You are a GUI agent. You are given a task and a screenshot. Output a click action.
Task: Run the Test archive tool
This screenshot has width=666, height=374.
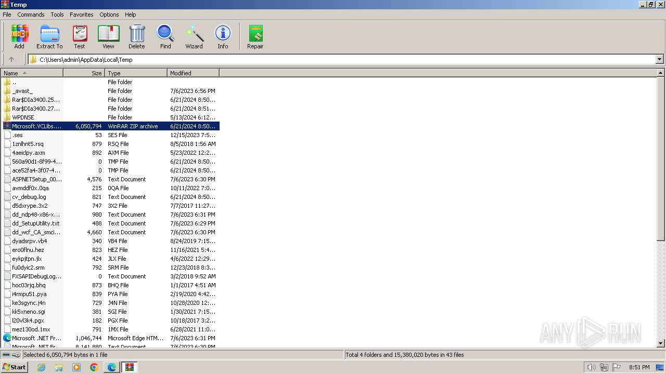pos(80,37)
